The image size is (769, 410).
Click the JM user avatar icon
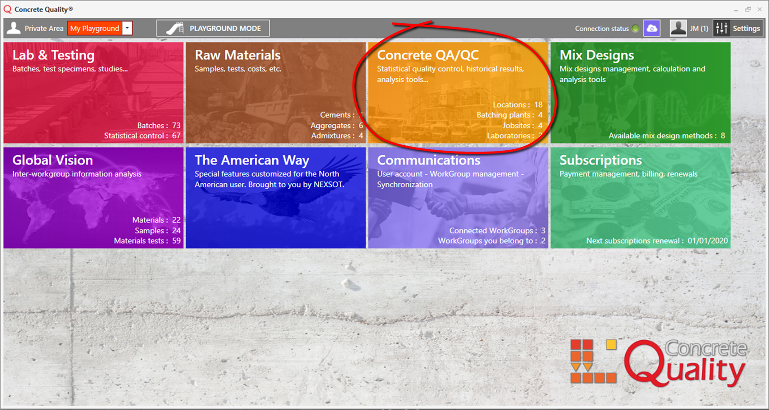(x=678, y=28)
